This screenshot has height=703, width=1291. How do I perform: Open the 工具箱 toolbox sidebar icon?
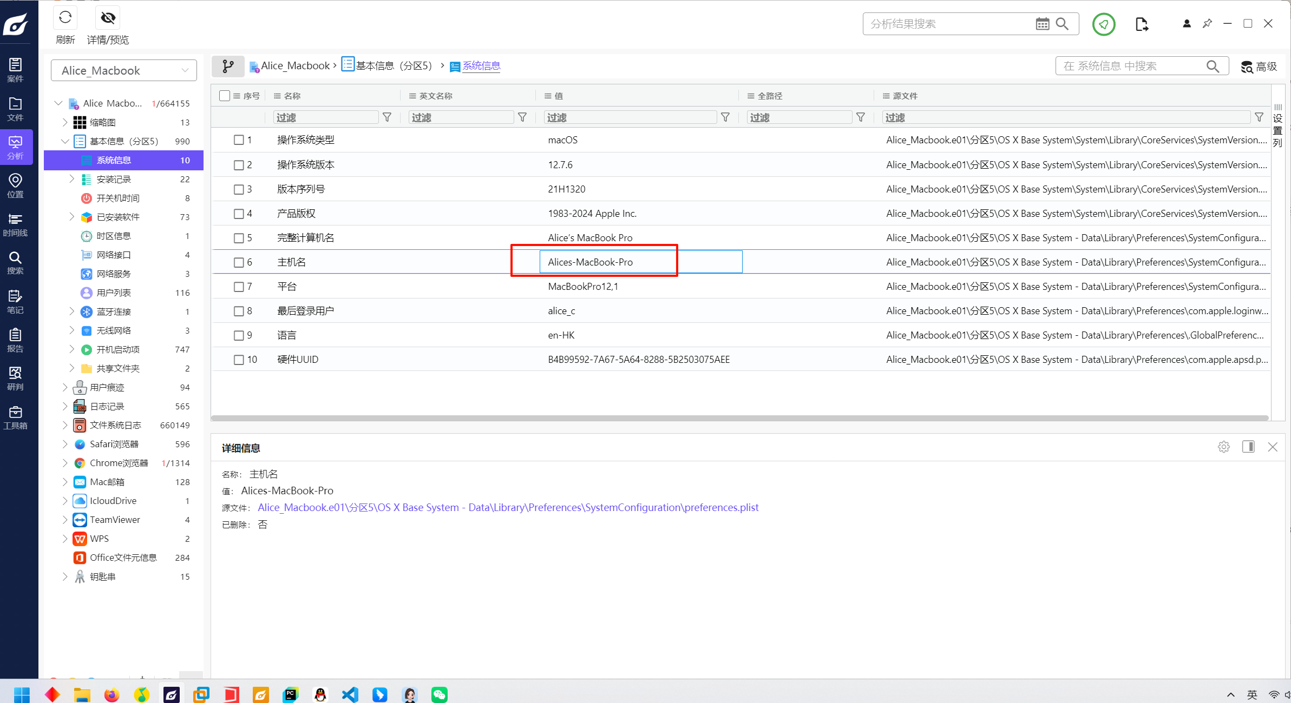(x=15, y=417)
